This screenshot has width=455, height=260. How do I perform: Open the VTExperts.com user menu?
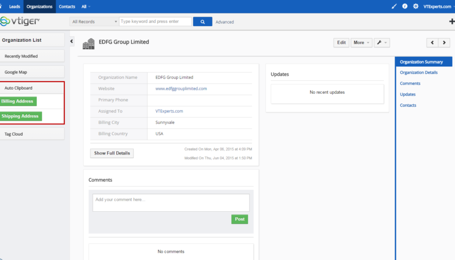439,6
